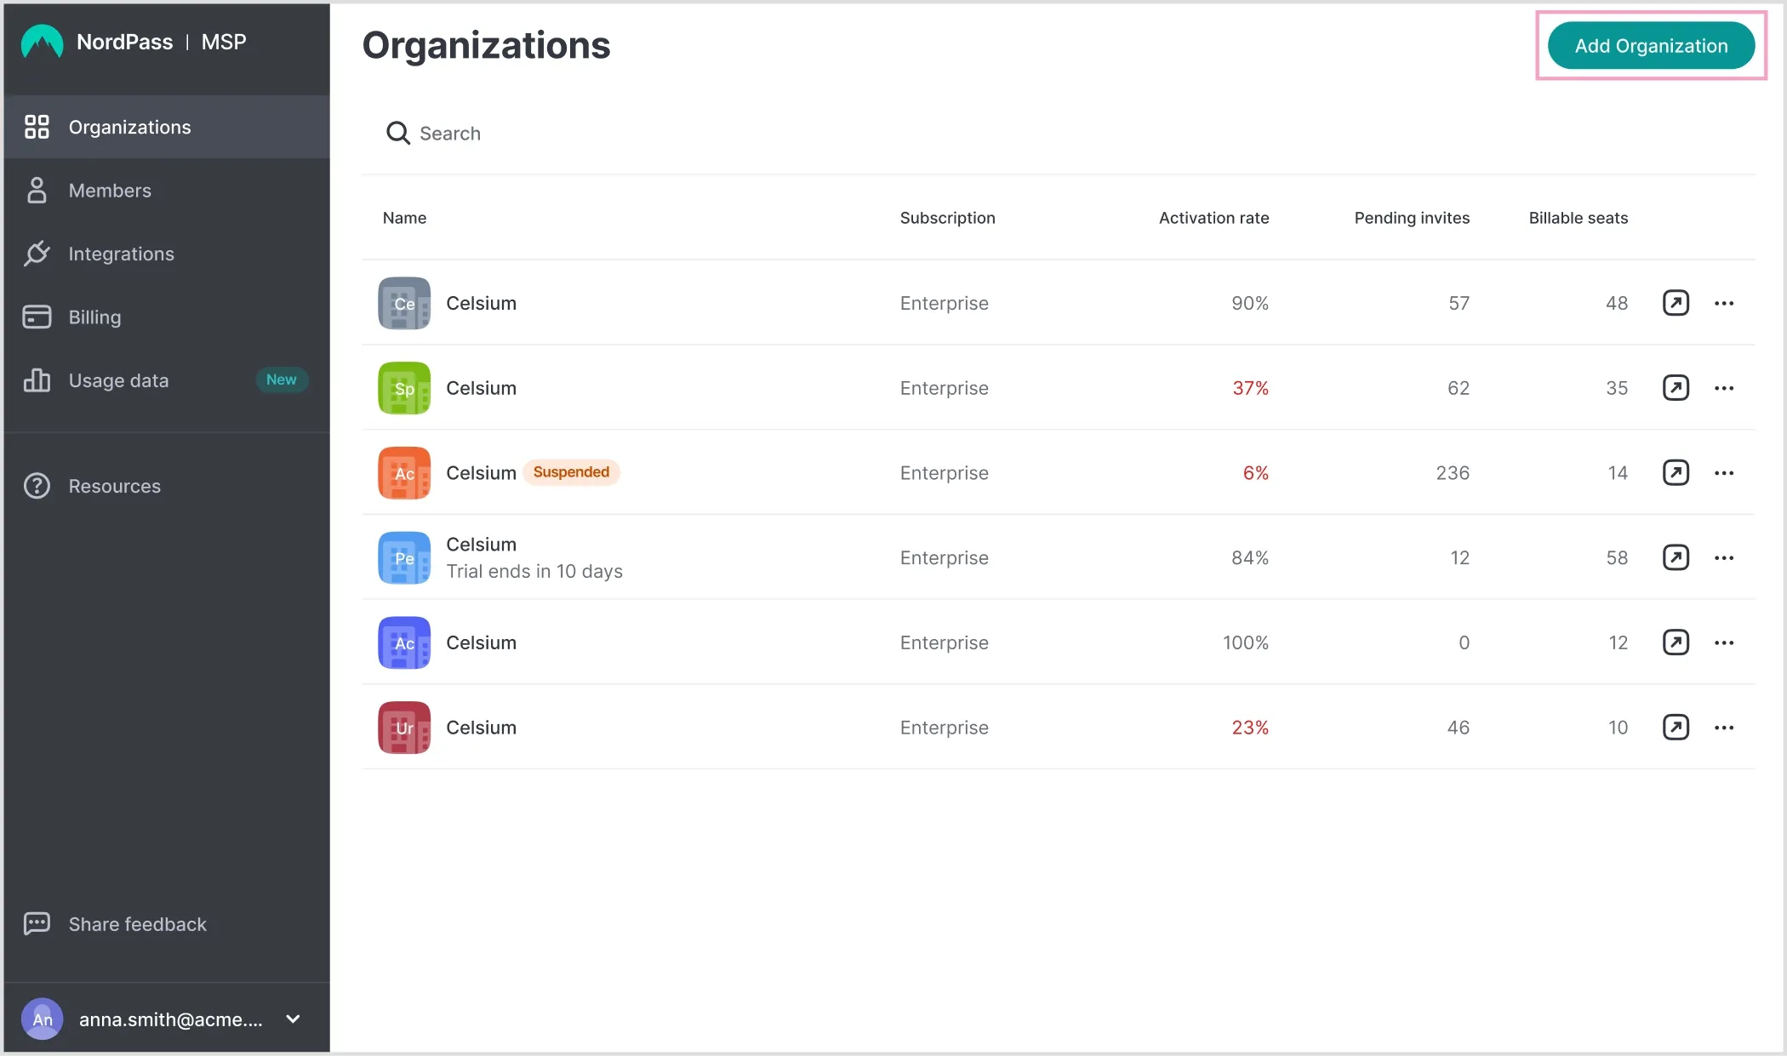Click the external link icon on suspended Celsium
Image resolution: width=1787 pixels, height=1056 pixels.
[x=1676, y=472]
